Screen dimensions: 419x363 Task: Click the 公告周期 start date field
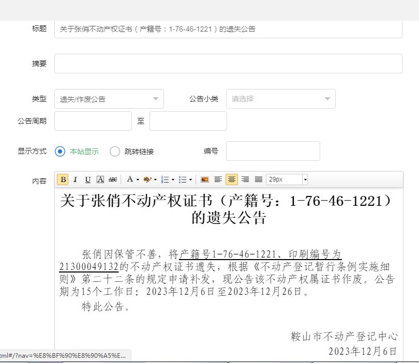point(93,121)
